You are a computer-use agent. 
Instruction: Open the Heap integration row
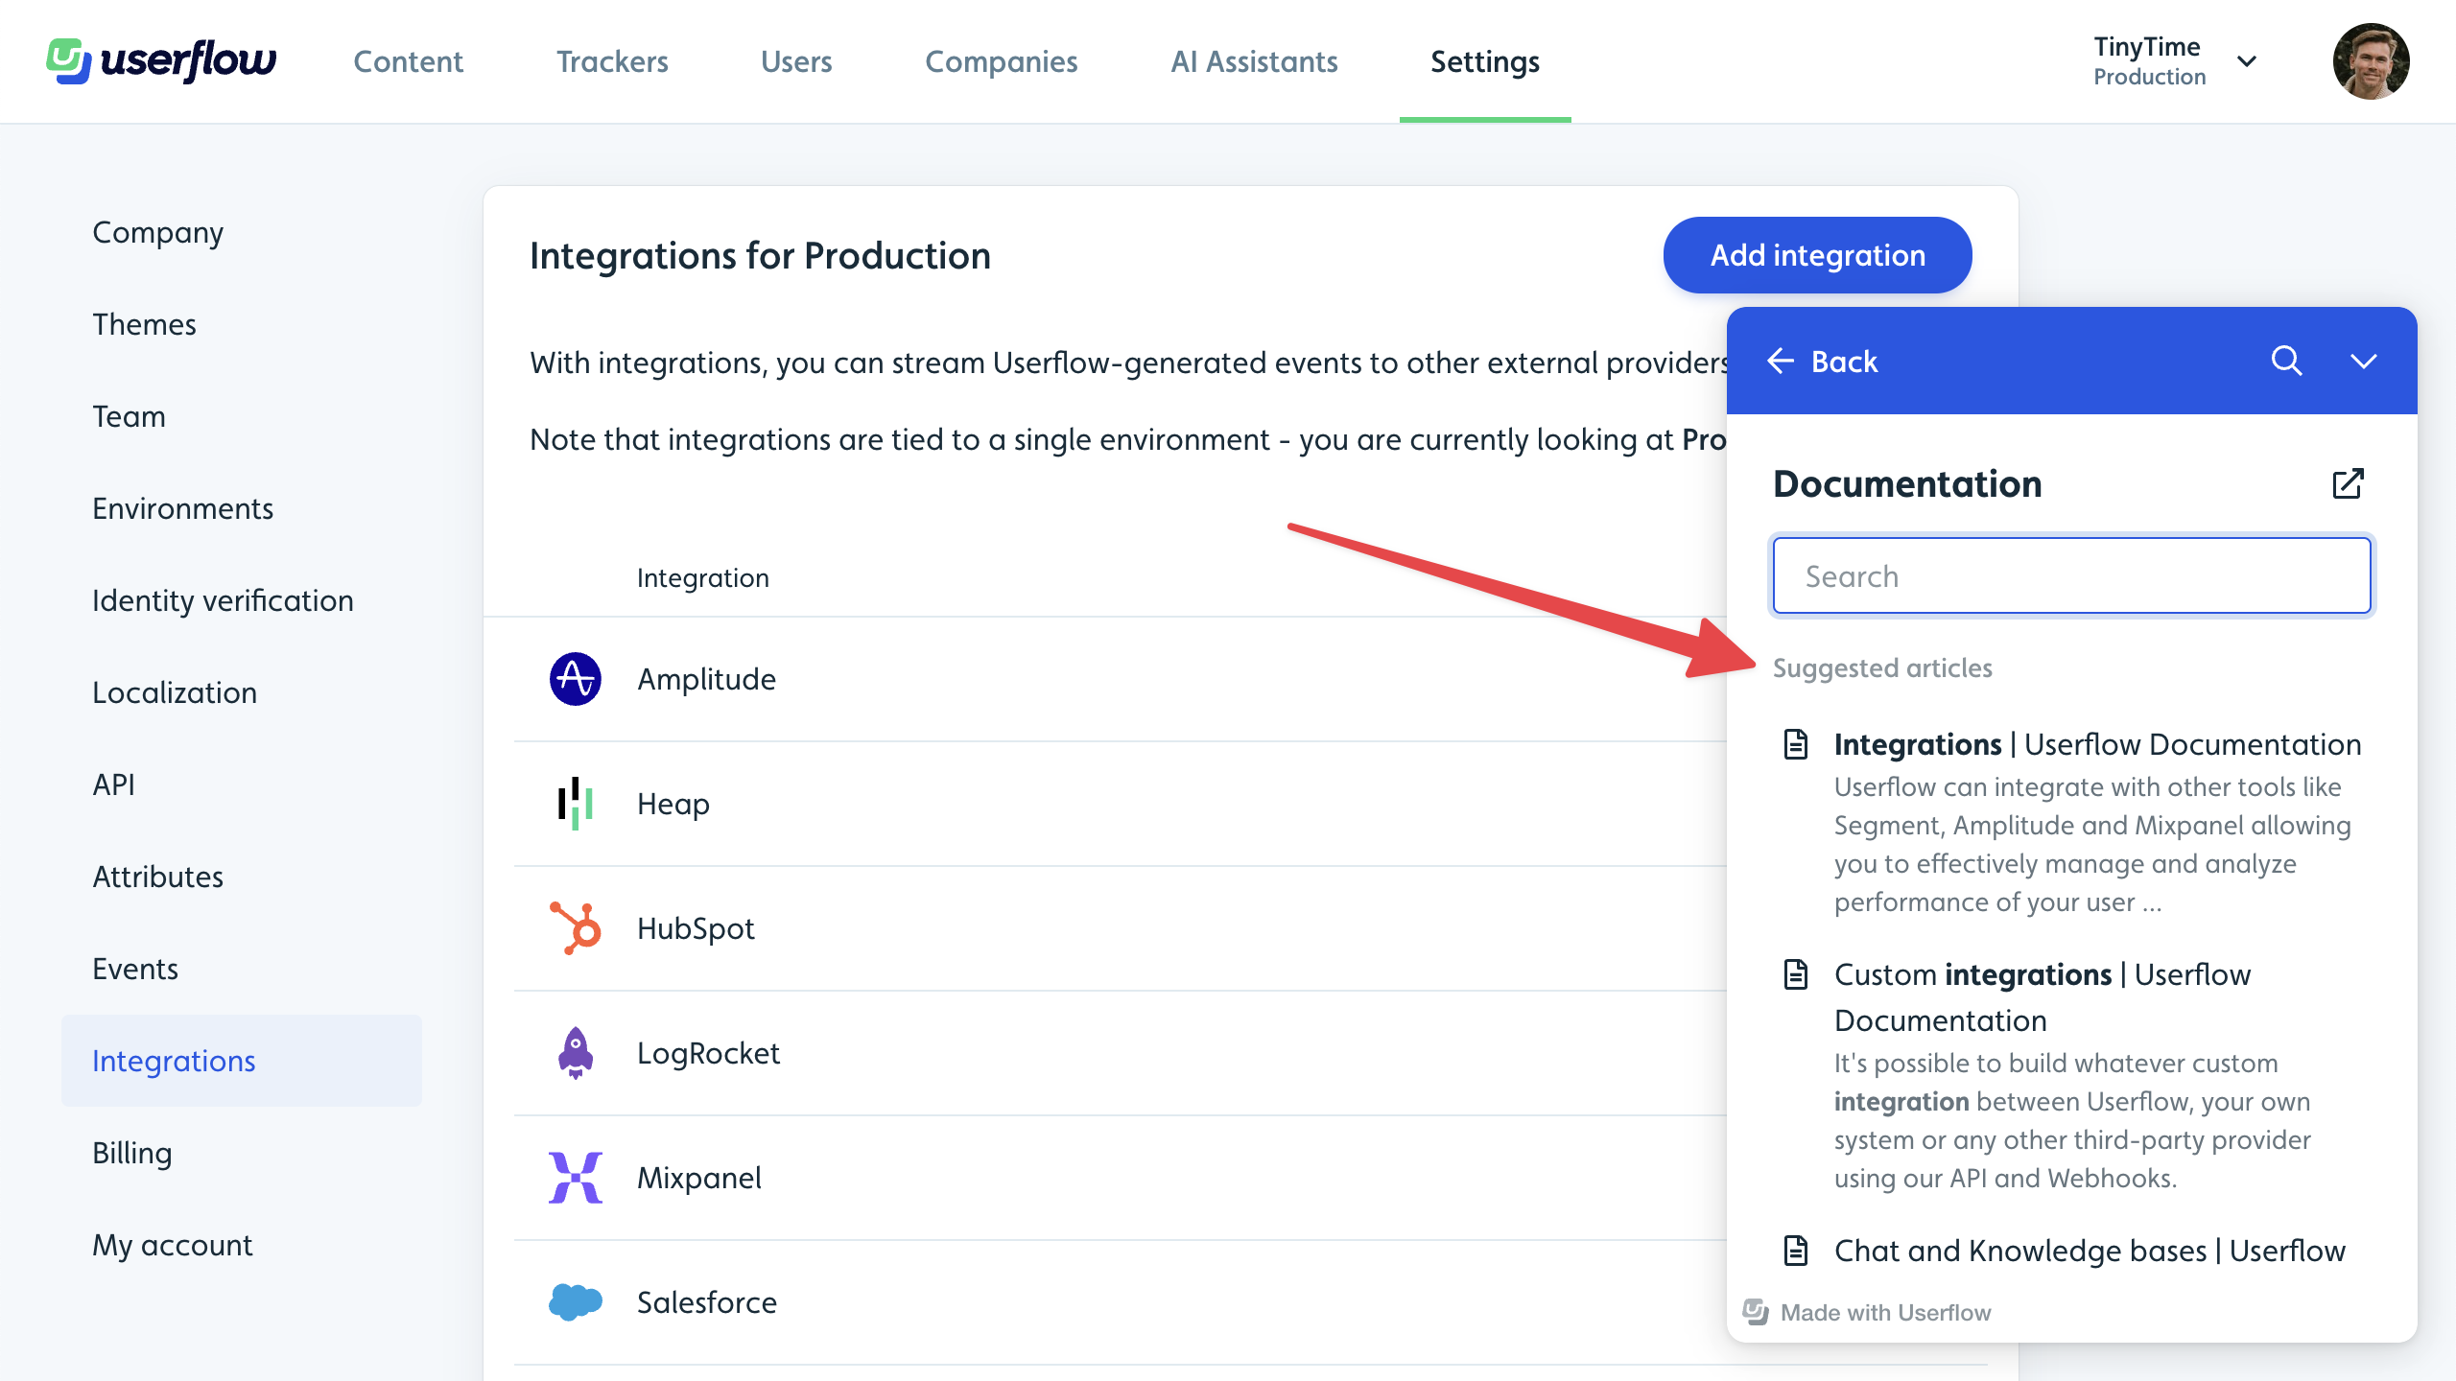[x=1121, y=804]
